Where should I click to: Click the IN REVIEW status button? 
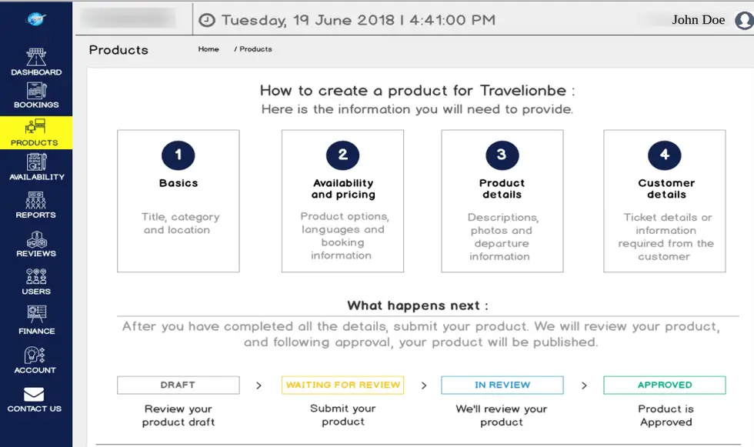click(502, 385)
